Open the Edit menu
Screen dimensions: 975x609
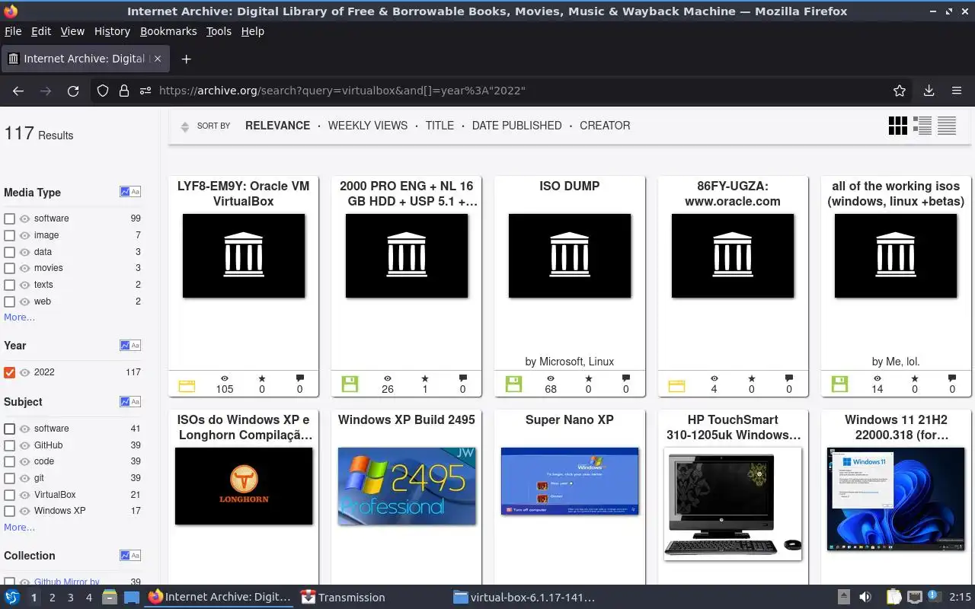pyautogui.click(x=41, y=31)
